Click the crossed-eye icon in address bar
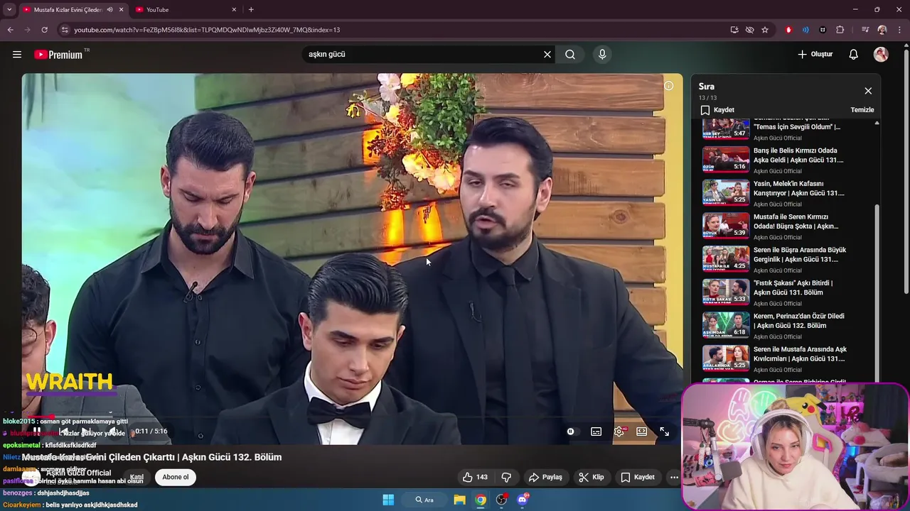This screenshot has width=910, height=511. [749, 30]
